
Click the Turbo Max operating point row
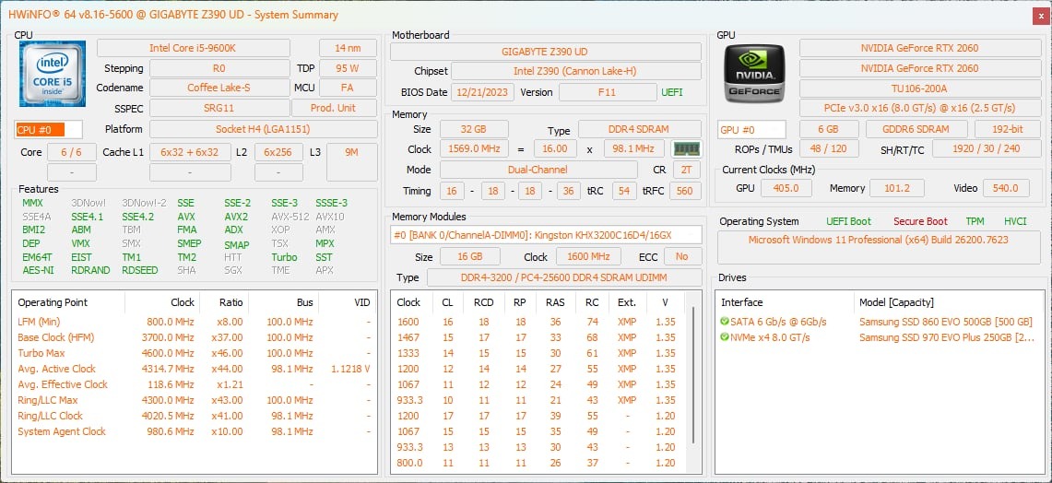click(x=195, y=353)
